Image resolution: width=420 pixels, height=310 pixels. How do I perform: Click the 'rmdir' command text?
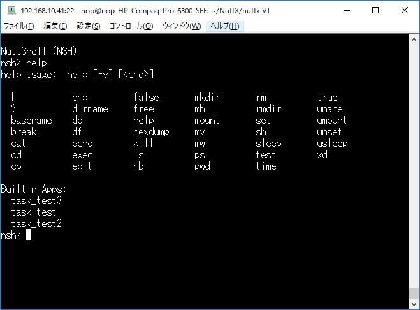click(x=269, y=109)
